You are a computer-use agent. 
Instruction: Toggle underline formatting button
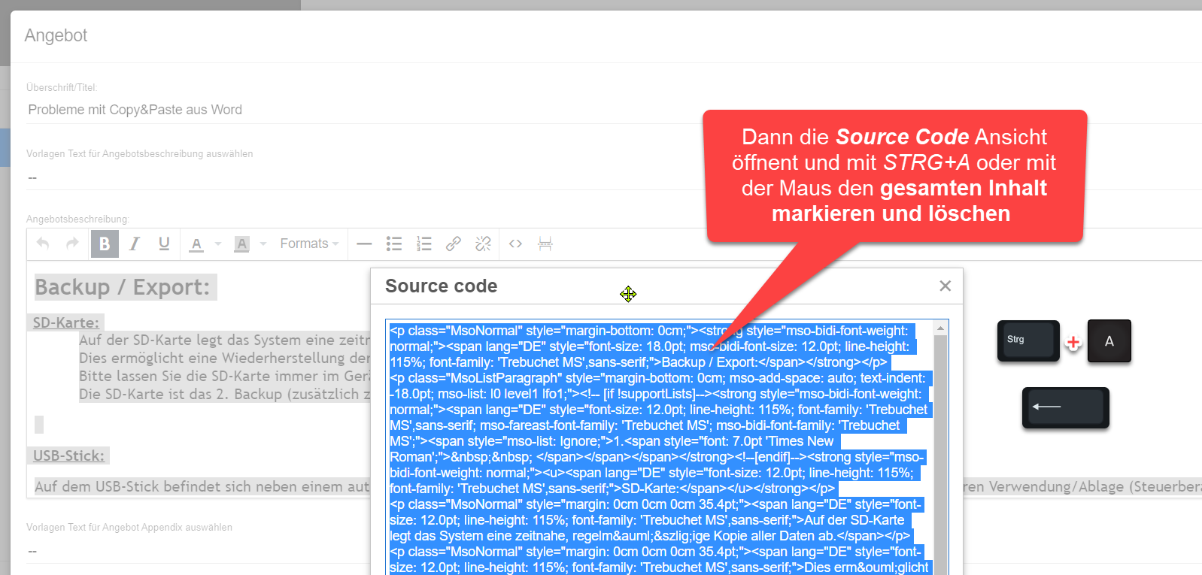tap(164, 244)
